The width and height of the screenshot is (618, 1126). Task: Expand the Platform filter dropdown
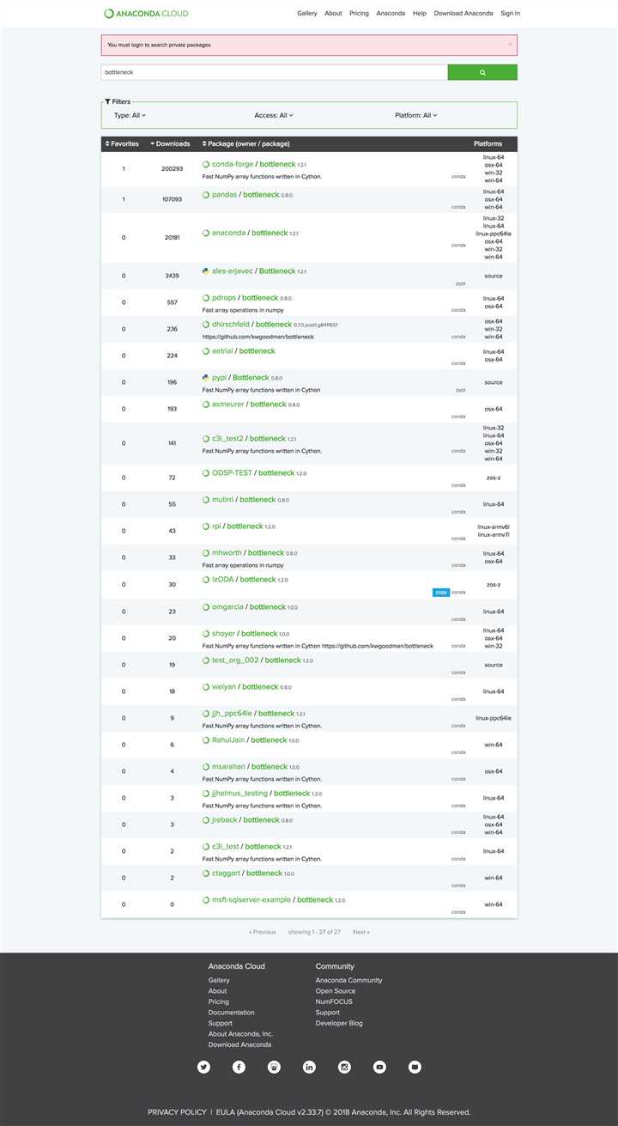coord(415,115)
